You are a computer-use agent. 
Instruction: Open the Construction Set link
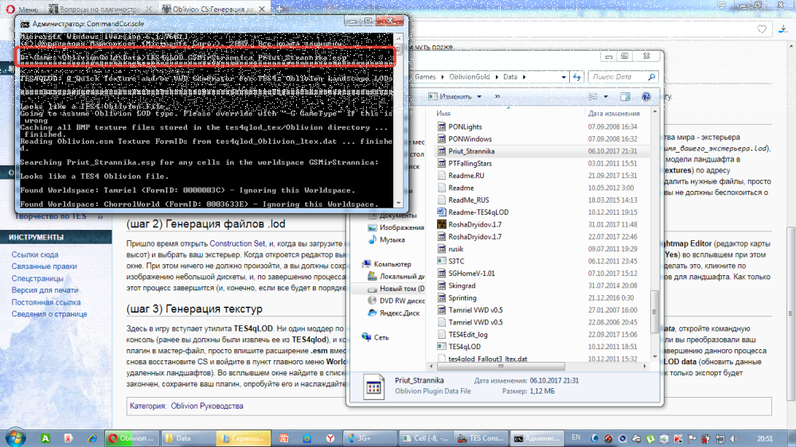pyautogui.click(x=237, y=243)
